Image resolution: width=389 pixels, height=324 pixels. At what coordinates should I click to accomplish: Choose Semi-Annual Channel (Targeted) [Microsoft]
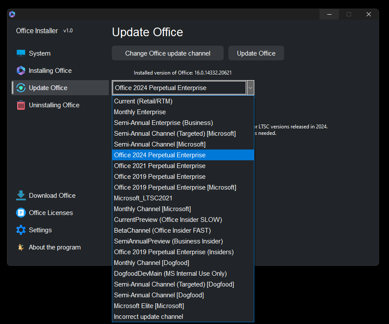tap(183, 134)
